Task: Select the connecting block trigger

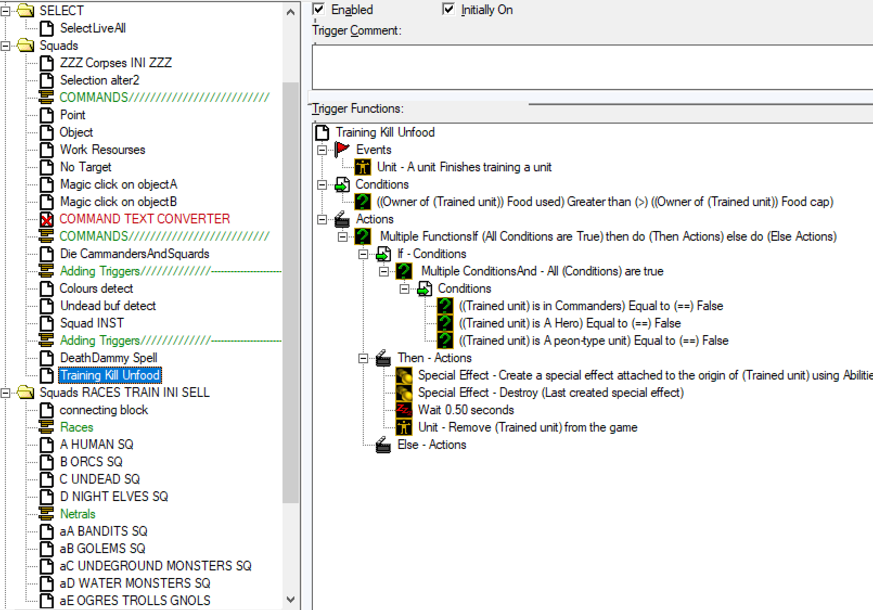Action: click(x=104, y=410)
